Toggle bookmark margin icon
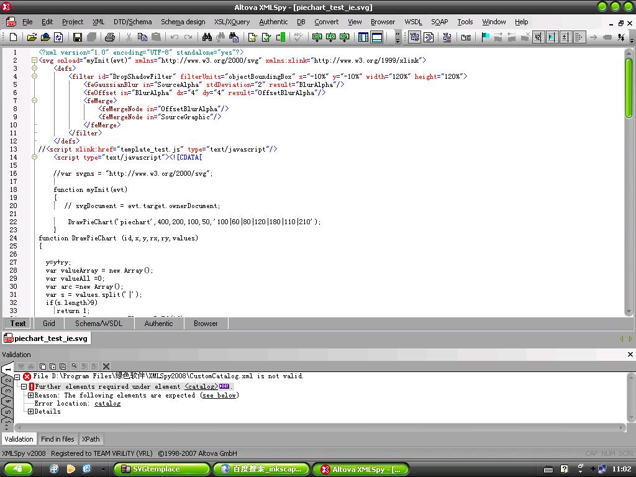This screenshot has width=636, height=477. tap(552, 37)
